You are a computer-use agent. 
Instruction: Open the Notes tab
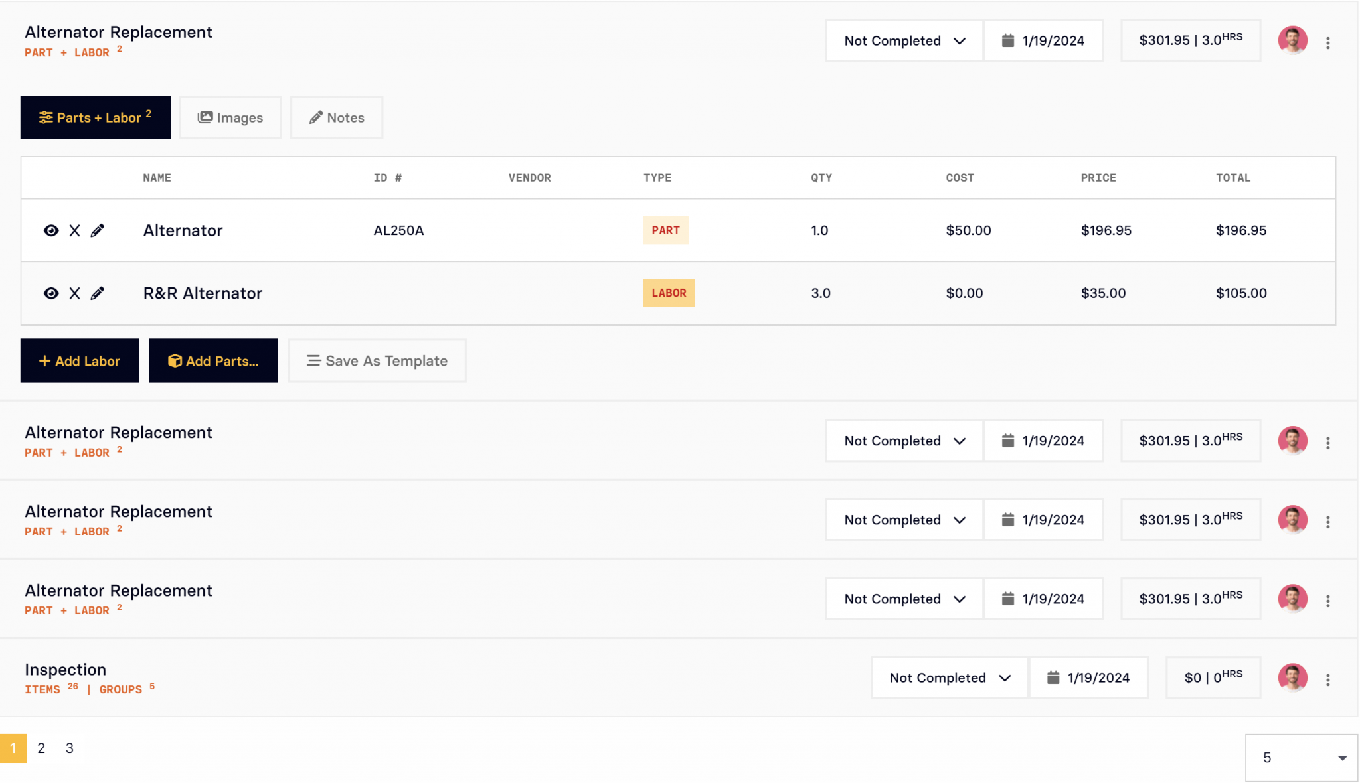(x=336, y=117)
